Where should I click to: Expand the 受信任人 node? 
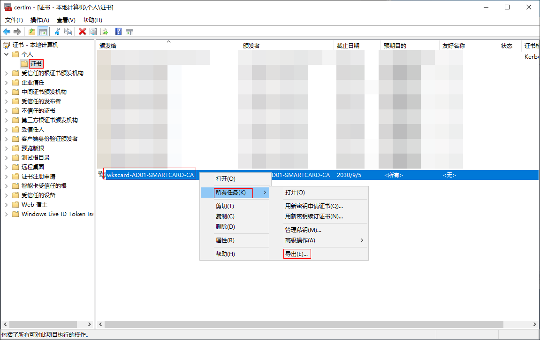[6, 129]
